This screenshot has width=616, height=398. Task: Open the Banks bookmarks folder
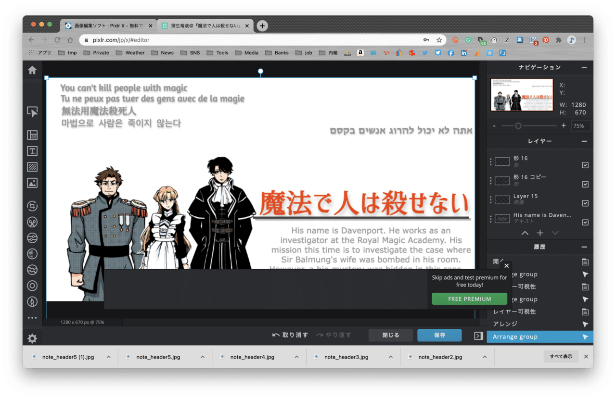[x=277, y=53]
